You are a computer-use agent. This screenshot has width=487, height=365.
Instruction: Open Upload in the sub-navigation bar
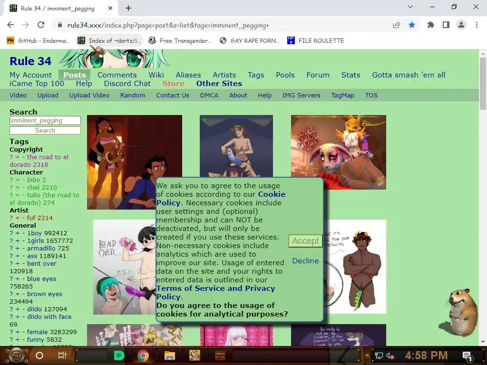[x=48, y=95]
